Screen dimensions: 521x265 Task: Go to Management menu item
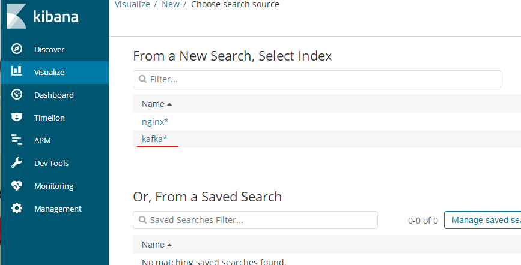pyautogui.click(x=58, y=209)
